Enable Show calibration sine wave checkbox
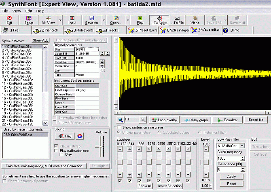Viewport: 271px width, 192px height. click(x=119, y=127)
